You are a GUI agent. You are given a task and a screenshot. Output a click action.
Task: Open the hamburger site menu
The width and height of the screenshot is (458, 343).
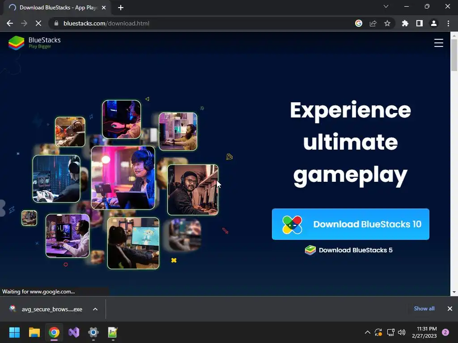pyautogui.click(x=438, y=43)
